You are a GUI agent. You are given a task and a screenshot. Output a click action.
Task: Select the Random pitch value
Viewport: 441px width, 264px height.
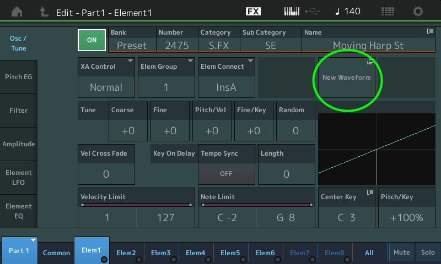pyautogui.click(x=295, y=130)
